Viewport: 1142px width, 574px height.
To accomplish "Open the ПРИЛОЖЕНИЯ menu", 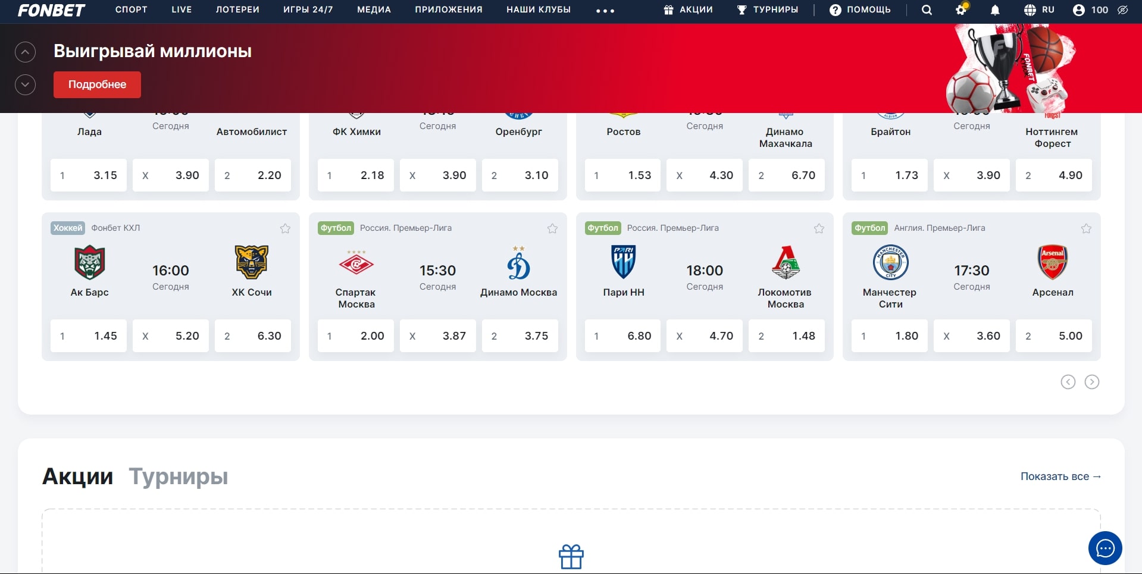I will 449,10.
